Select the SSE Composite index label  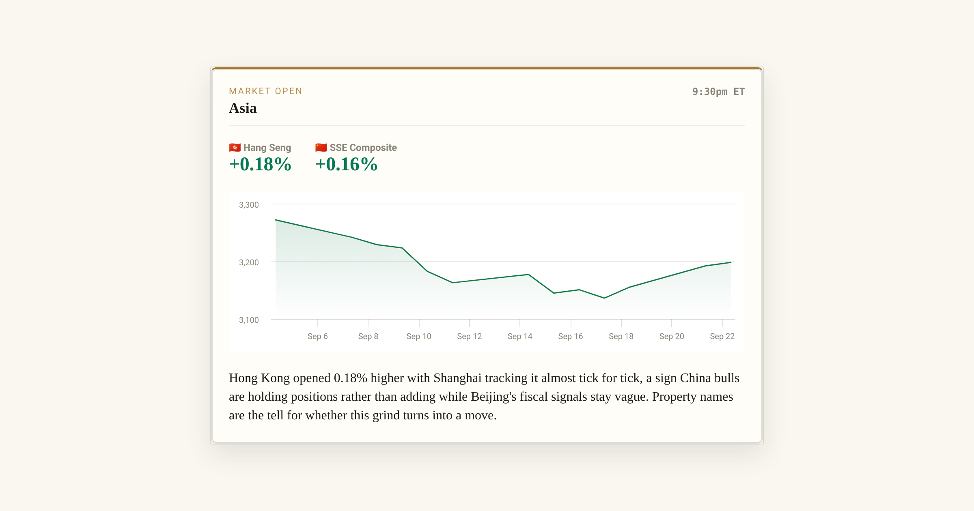[363, 148]
